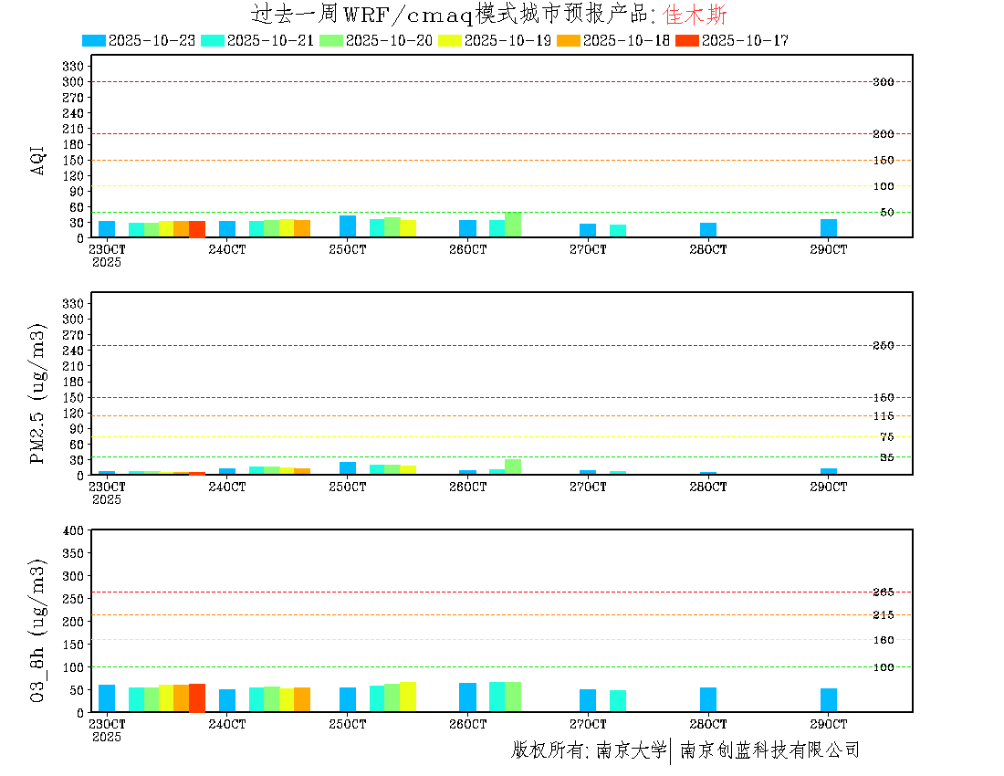Click the cyan 2025-10-21 legend swatch
Screen dimensions: 1004x776
tap(213, 40)
